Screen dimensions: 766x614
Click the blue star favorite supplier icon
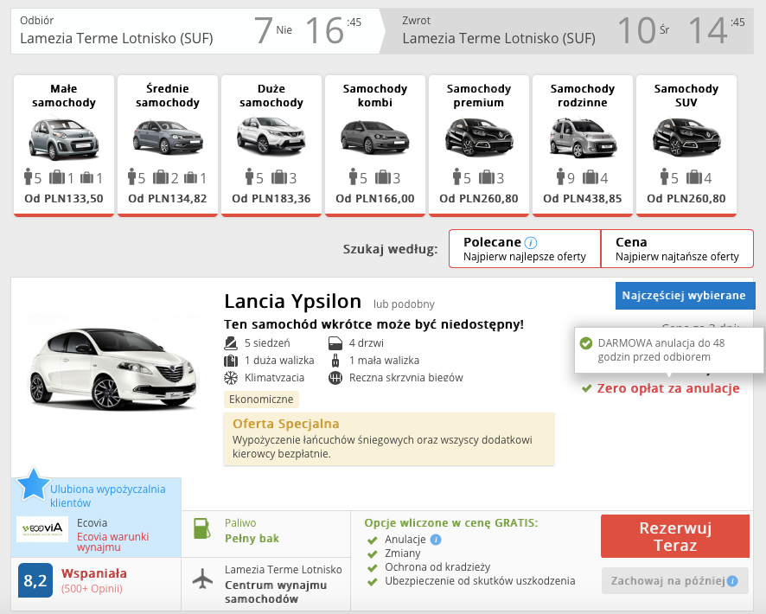33,484
